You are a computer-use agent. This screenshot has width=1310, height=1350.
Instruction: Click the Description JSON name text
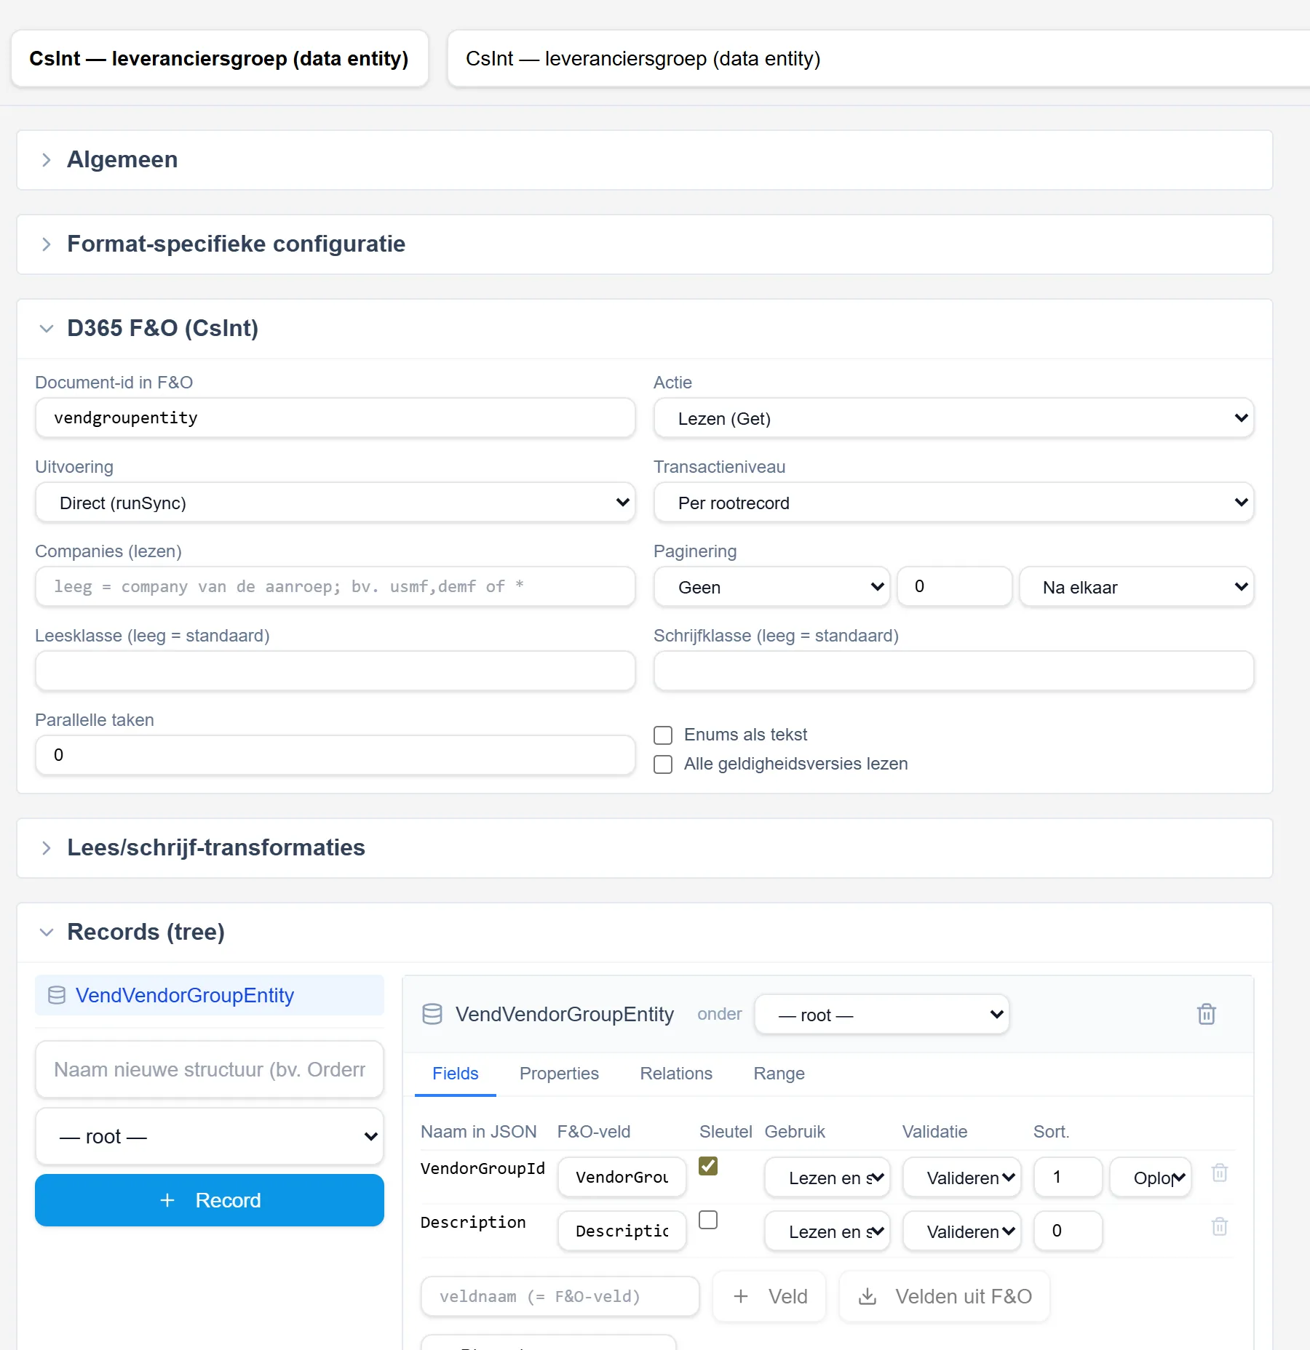[x=473, y=1222]
